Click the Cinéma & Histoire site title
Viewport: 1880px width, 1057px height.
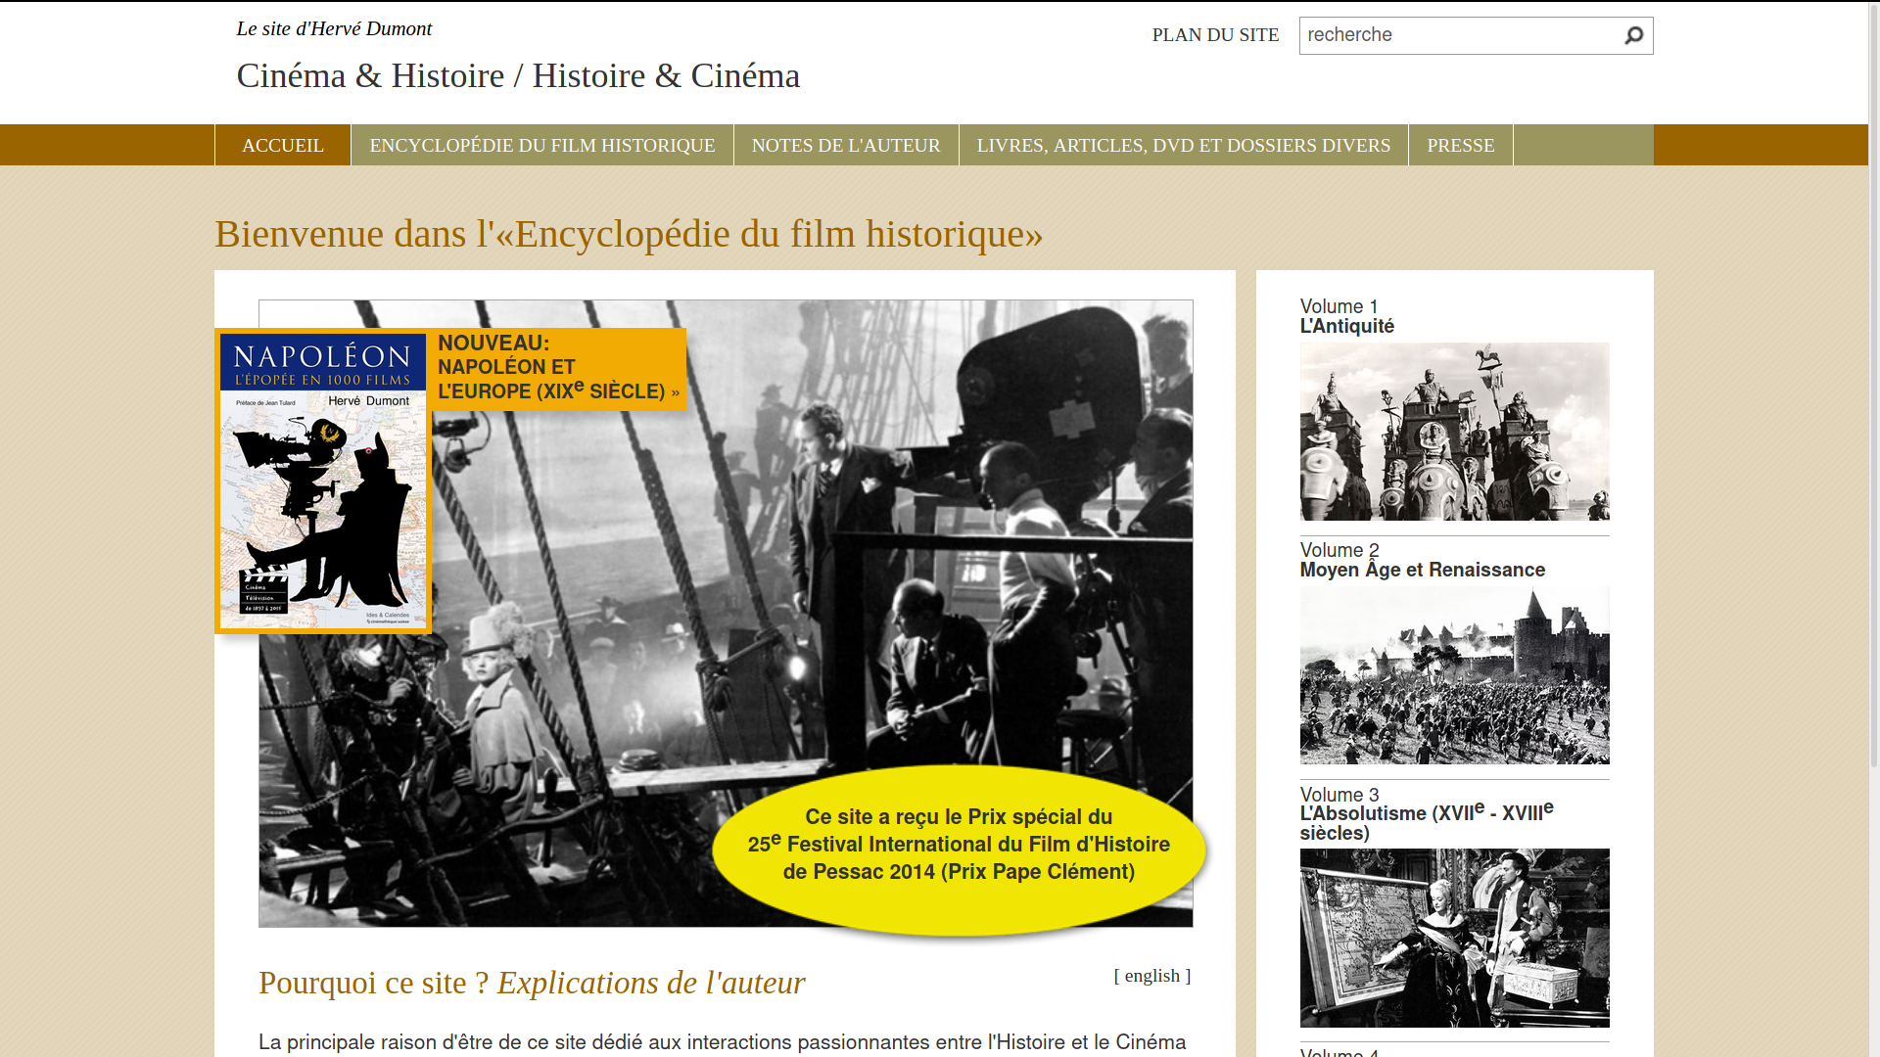pyautogui.click(x=518, y=76)
